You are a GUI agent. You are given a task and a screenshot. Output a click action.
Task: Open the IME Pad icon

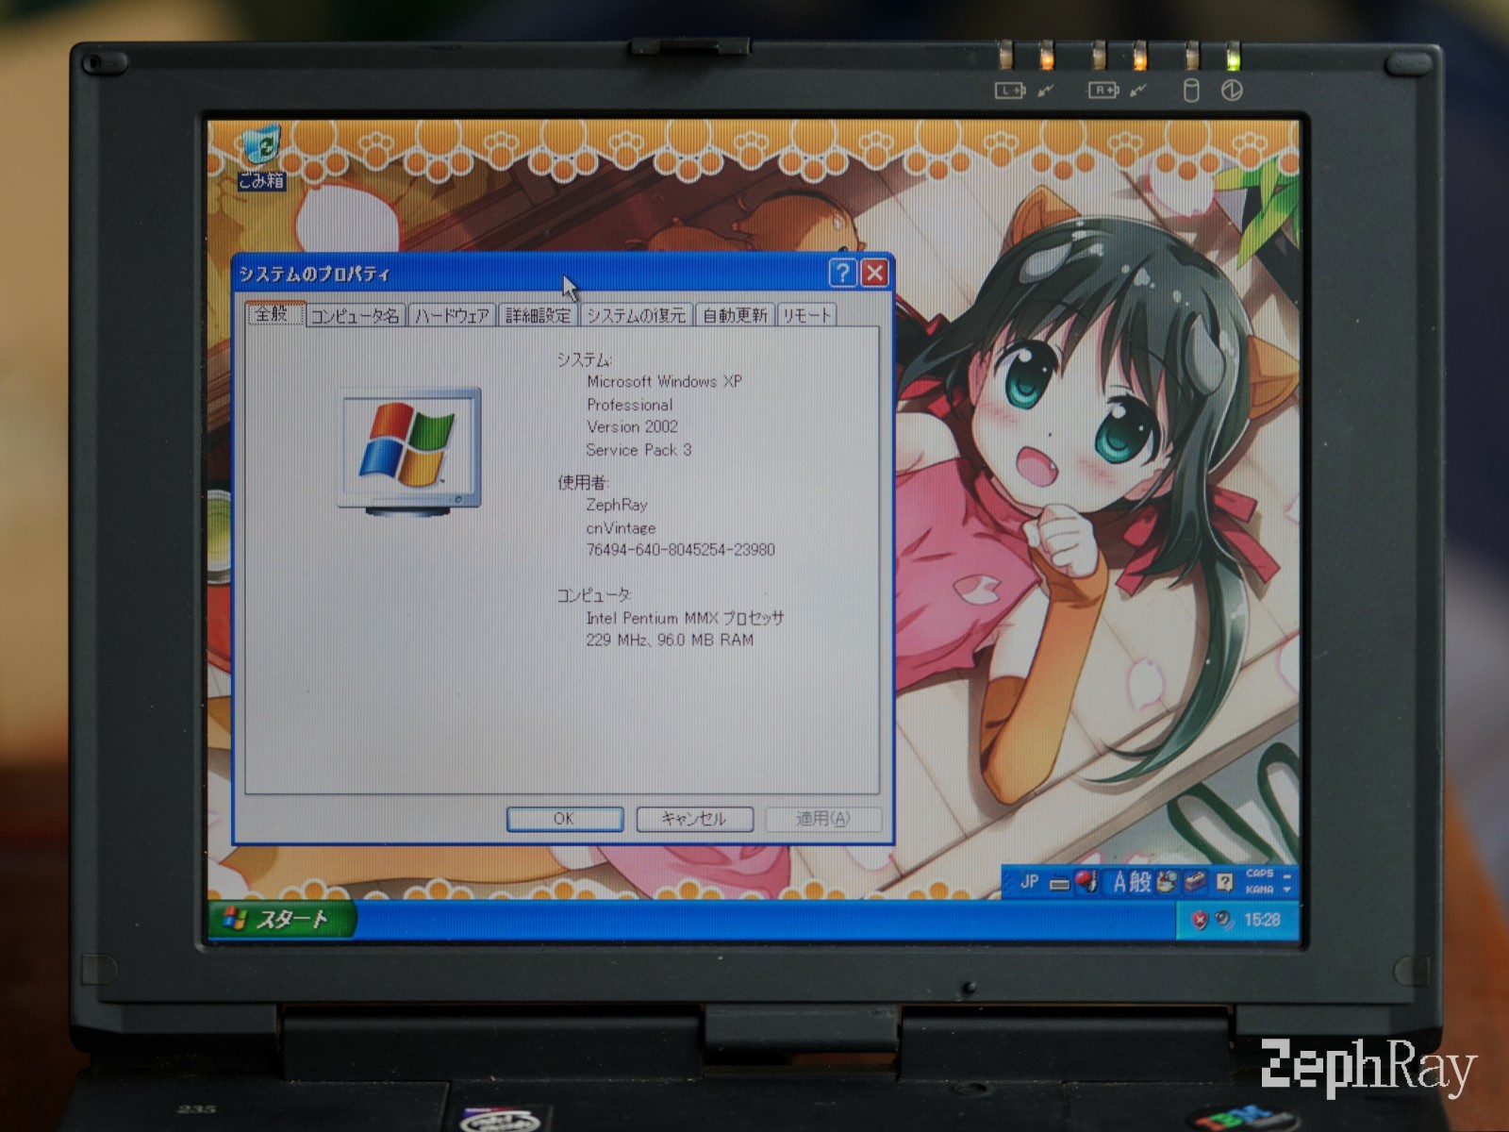[1168, 882]
